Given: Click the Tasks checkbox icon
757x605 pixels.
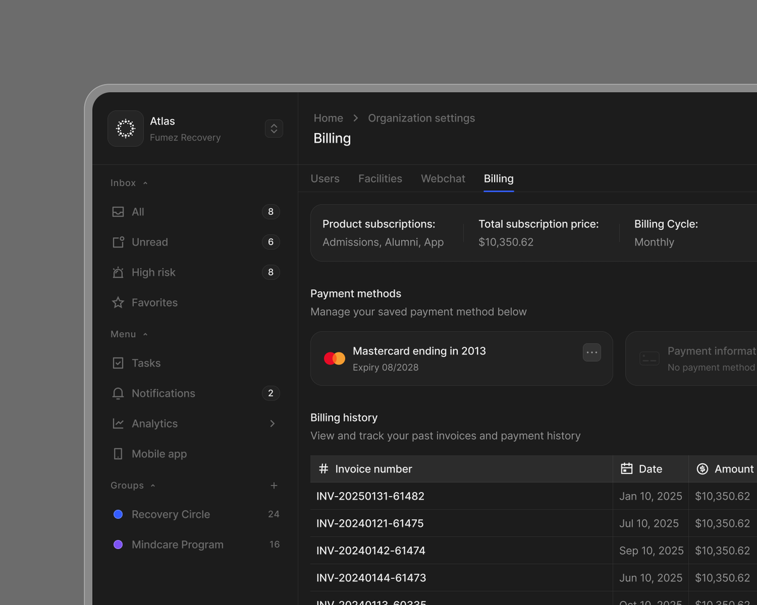Looking at the screenshot, I should [118, 363].
